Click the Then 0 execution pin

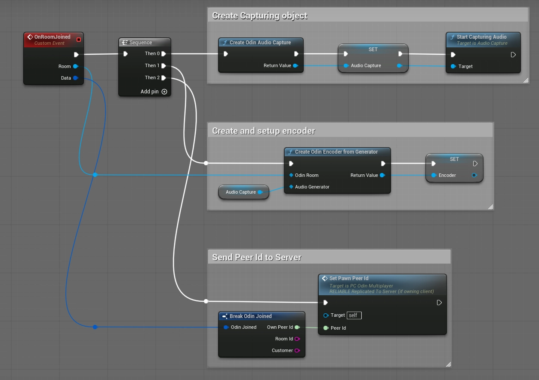click(x=164, y=54)
